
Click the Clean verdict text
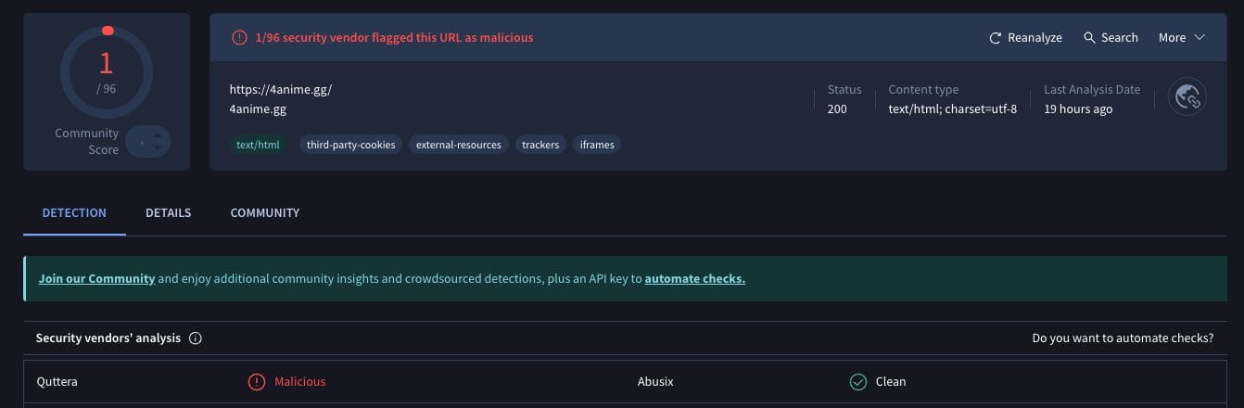tap(891, 382)
